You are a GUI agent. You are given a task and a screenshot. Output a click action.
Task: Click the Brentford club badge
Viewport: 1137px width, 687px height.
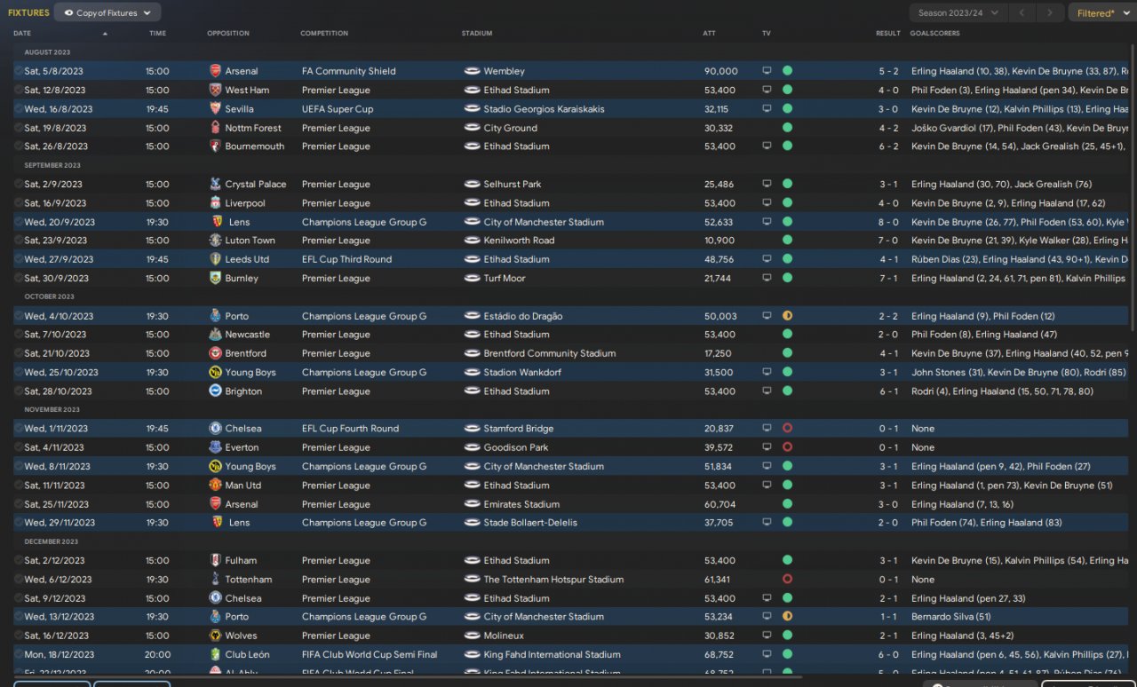point(215,353)
